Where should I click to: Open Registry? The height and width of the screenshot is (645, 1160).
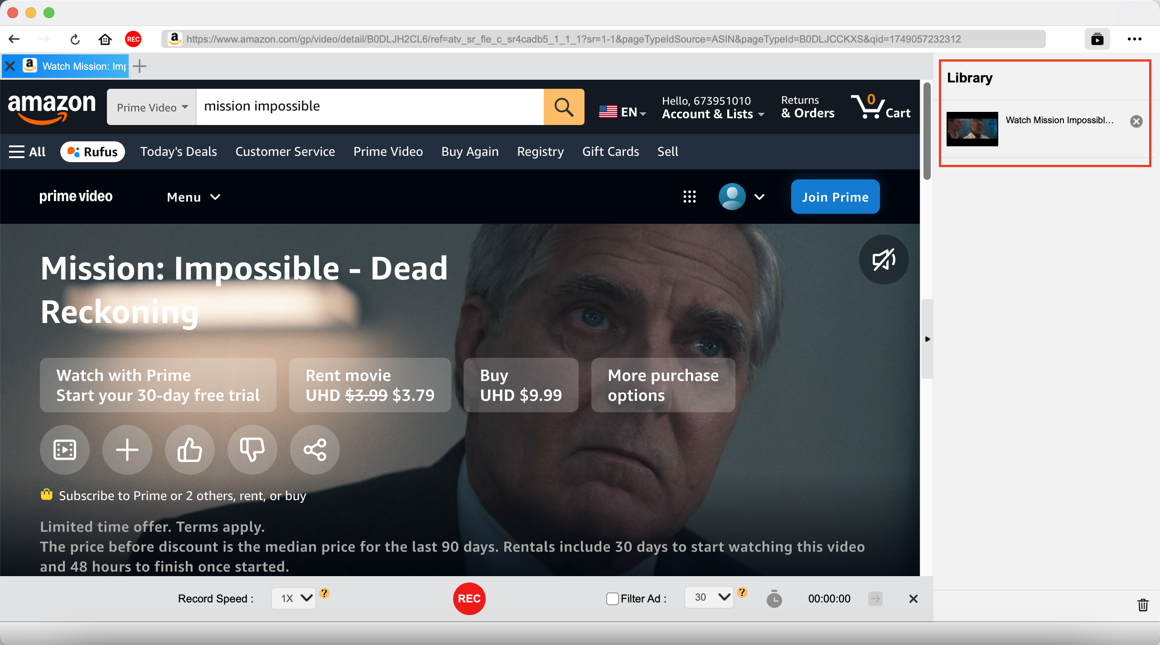[541, 152]
